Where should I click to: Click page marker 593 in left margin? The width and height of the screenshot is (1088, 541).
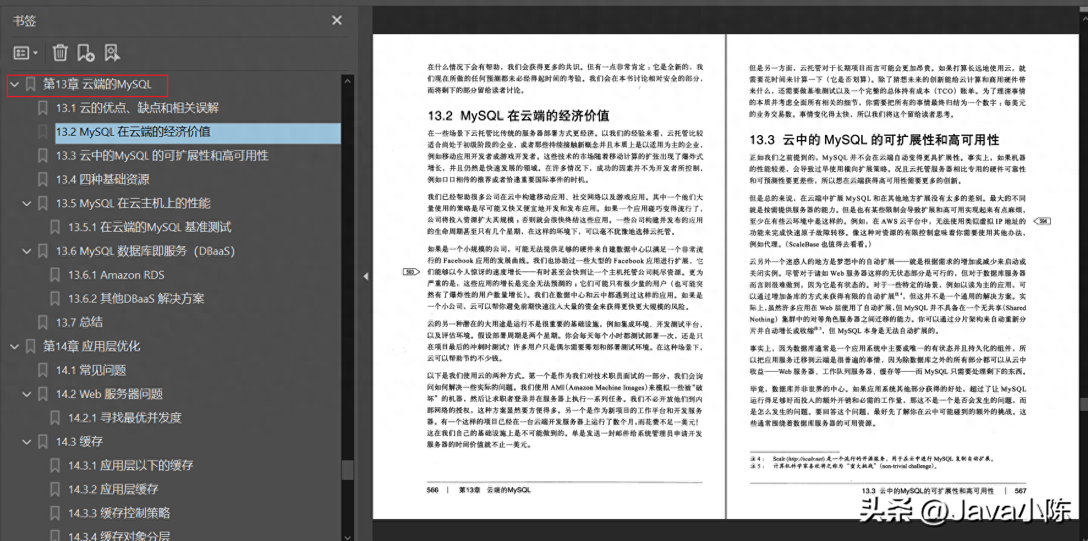pos(411,271)
